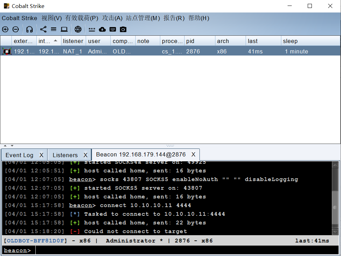Click the disconnect minus icon
The height and width of the screenshot is (256, 341).
tap(16, 29)
